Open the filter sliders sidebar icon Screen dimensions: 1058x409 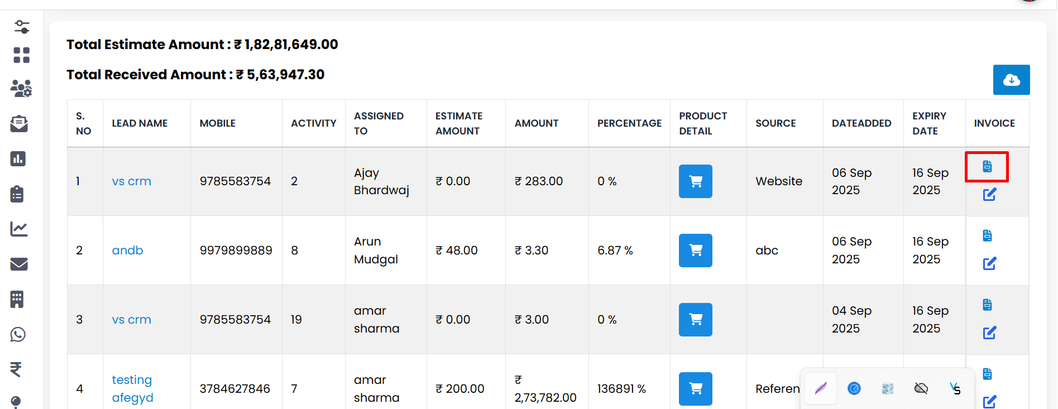22,26
